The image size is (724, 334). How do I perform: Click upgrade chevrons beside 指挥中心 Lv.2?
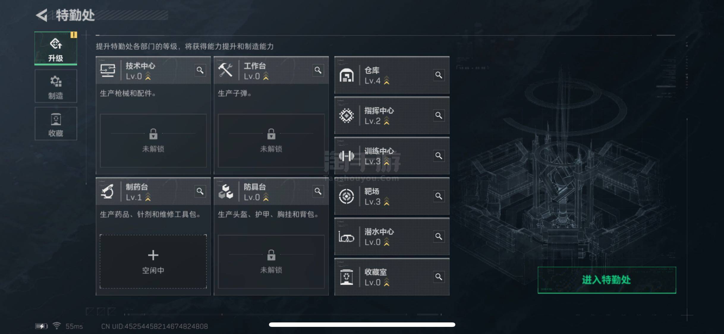click(386, 121)
